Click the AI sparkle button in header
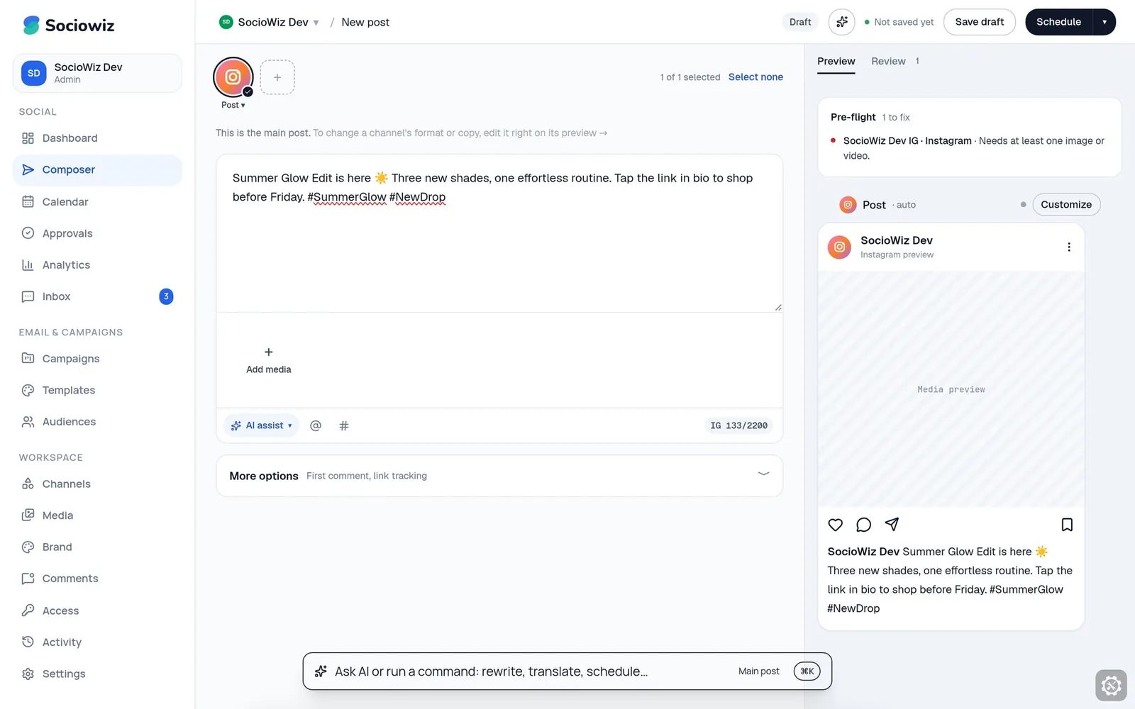The height and width of the screenshot is (709, 1135). [x=842, y=22]
